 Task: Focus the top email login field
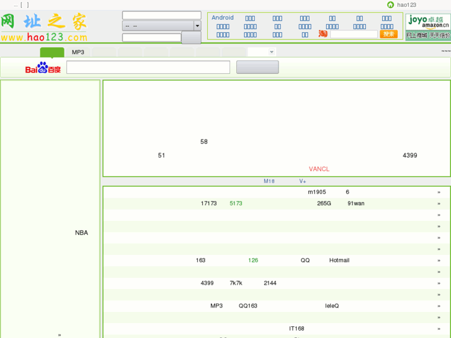[162, 16]
